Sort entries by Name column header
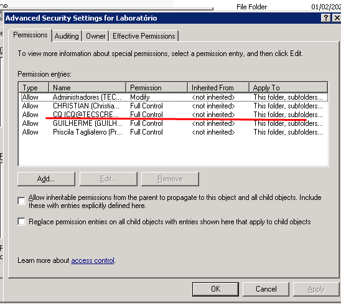The width and height of the screenshot is (341, 304). tap(87, 88)
